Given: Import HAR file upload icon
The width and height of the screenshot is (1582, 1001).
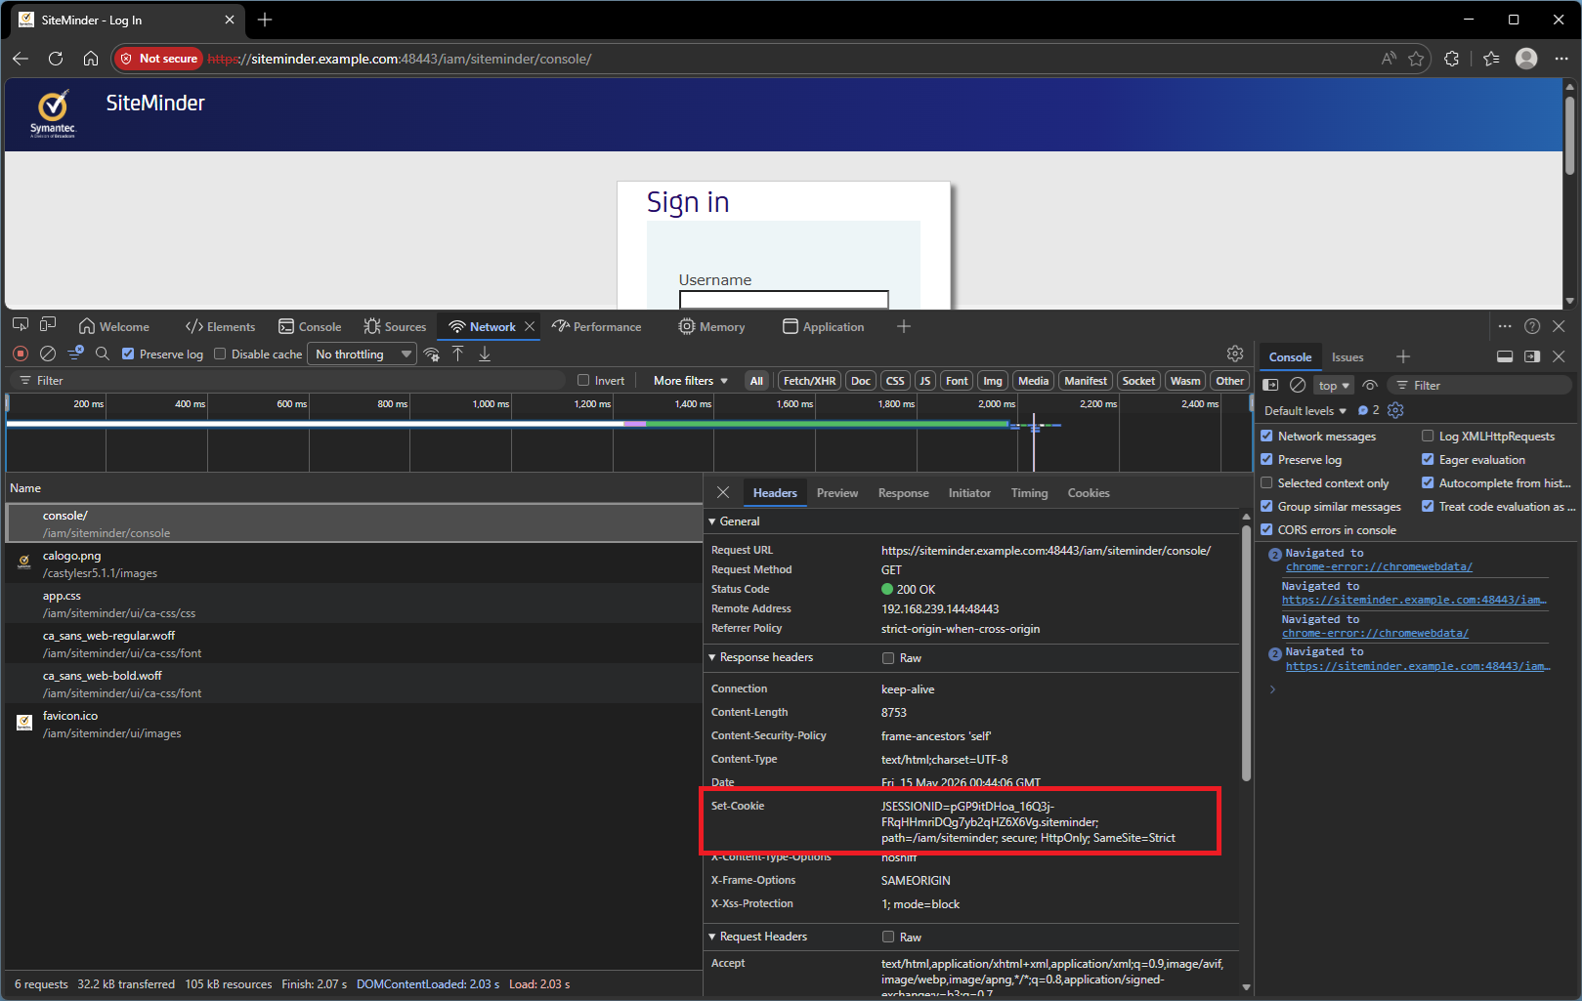Looking at the screenshot, I should [458, 354].
